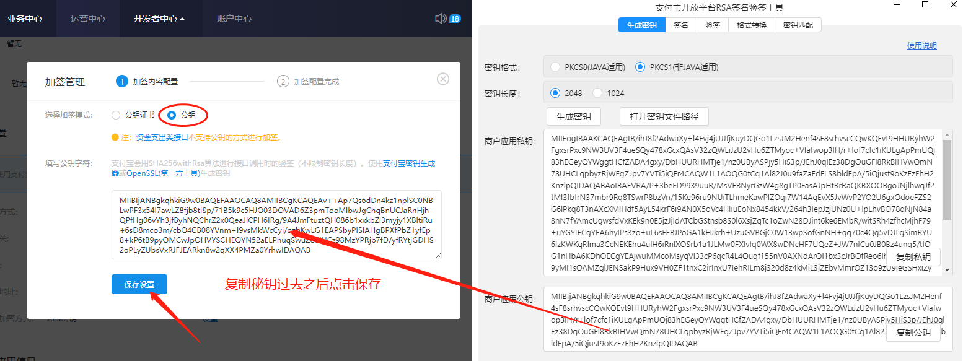The height and width of the screenshot is (361, 963).
Task: Open 业务中心 in the top navigation
Action: coord(25,19)
